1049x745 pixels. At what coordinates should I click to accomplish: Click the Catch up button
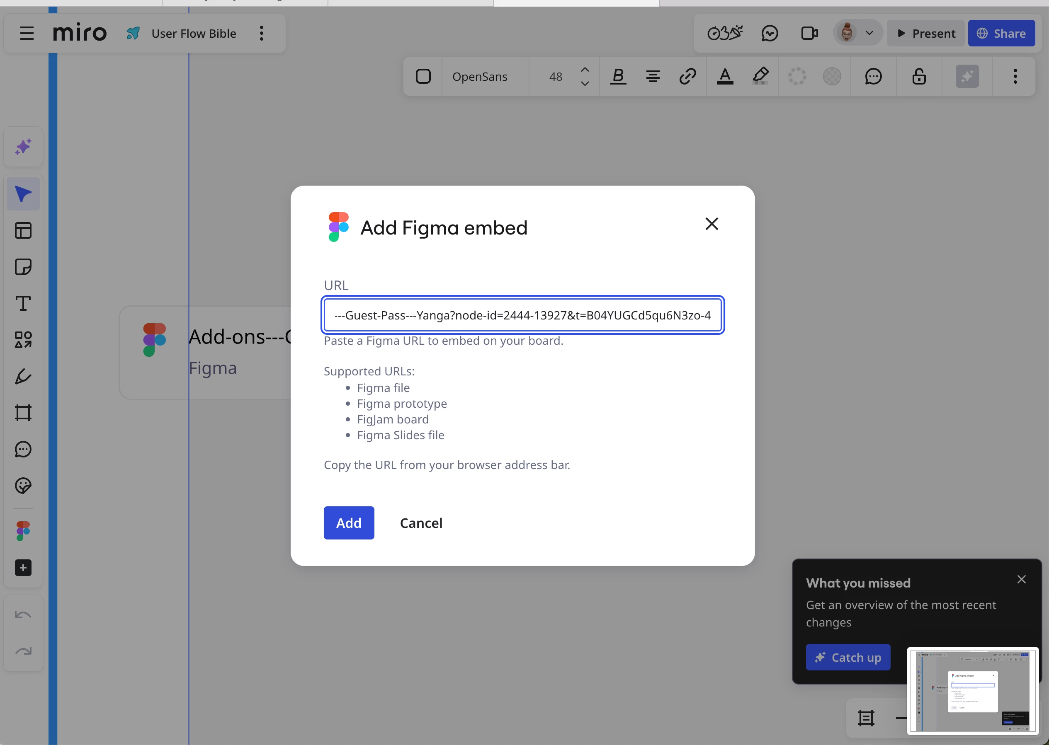pos(848,658)
